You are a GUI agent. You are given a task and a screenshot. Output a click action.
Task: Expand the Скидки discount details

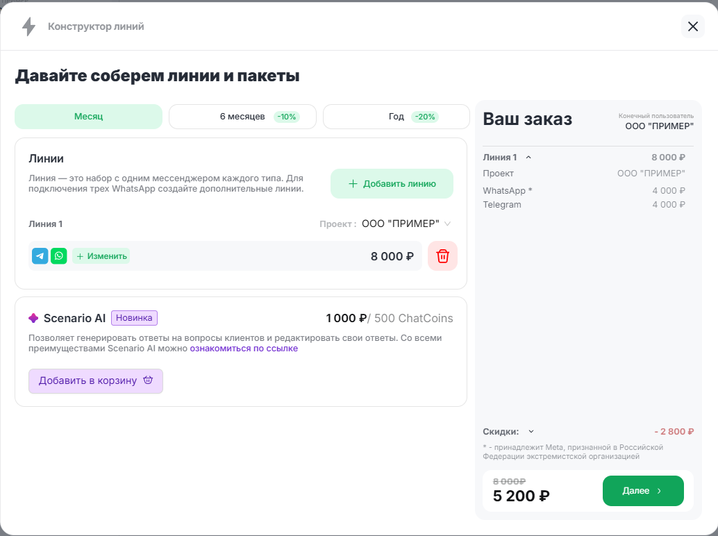click(x=531, y=432)
